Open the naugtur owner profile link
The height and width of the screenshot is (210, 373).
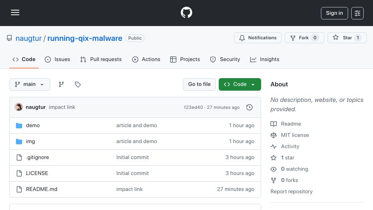tap(28, 38)
